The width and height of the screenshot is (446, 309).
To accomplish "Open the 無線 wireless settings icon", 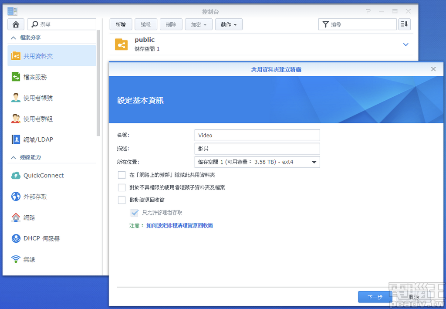I will [x=15, y=259].
